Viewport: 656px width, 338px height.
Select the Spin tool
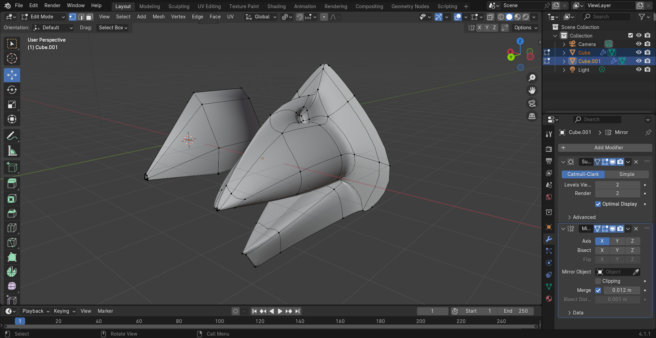pyautogui.click(x=12, y=272)
